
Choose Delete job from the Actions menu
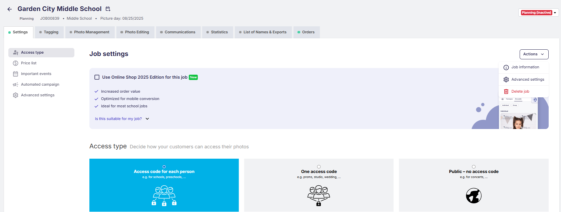[x=524, y=92]
